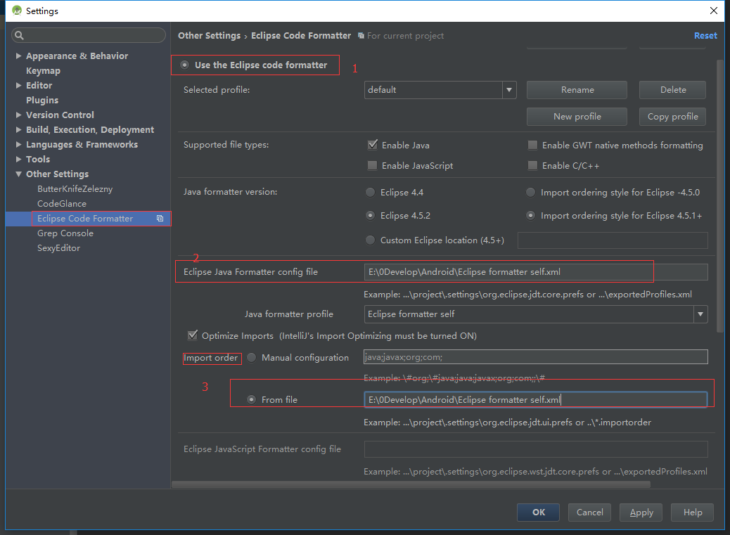Select Import ordering style for Eclipse 4.5.1+

[530, 215]
